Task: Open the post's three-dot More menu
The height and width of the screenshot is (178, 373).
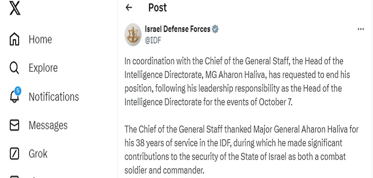Action: (361, 29)
